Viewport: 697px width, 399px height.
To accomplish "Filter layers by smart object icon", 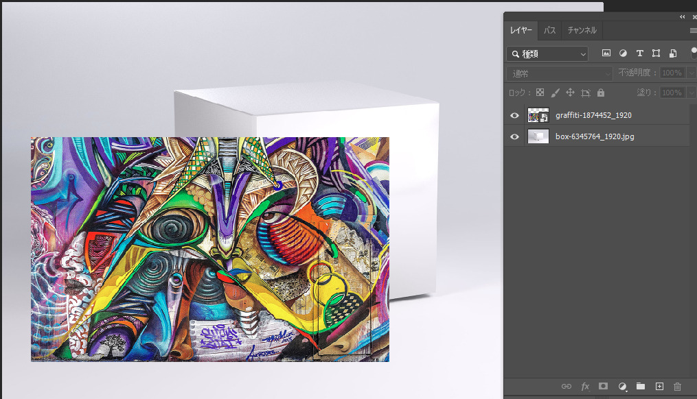I will 673,53.
